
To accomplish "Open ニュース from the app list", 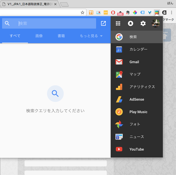I will point(137,137).
